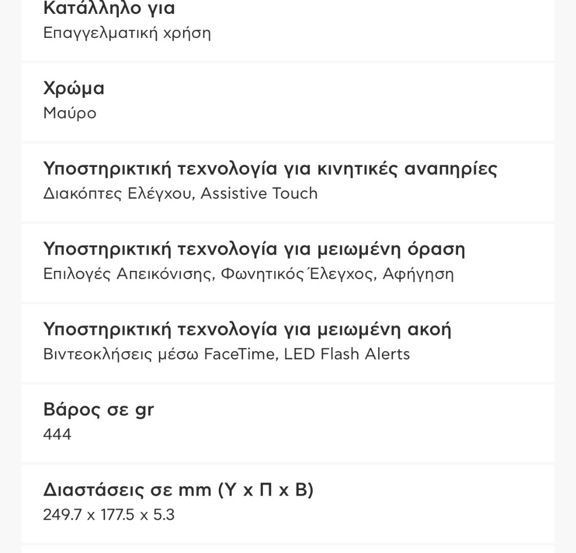Select "Διακόπτες Ελέγχου, Assistive Touch" text

coord(180,194)
